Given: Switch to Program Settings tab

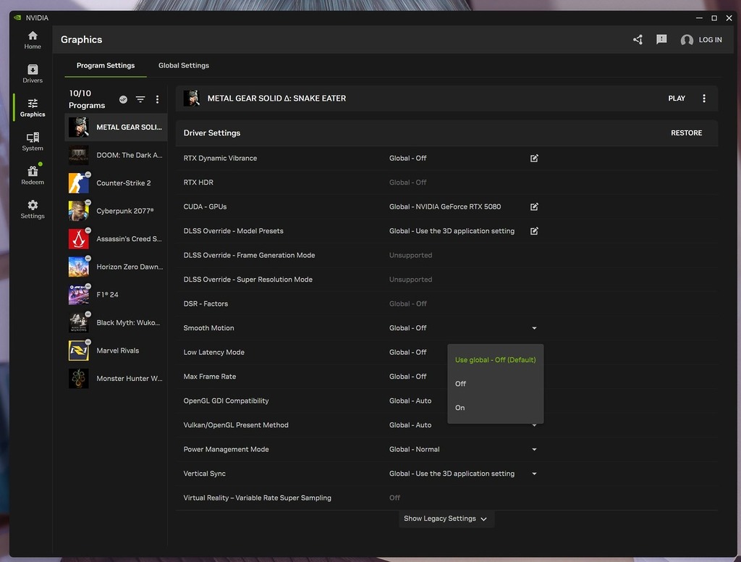Looking at the screenshot, I should coord(106,66).
